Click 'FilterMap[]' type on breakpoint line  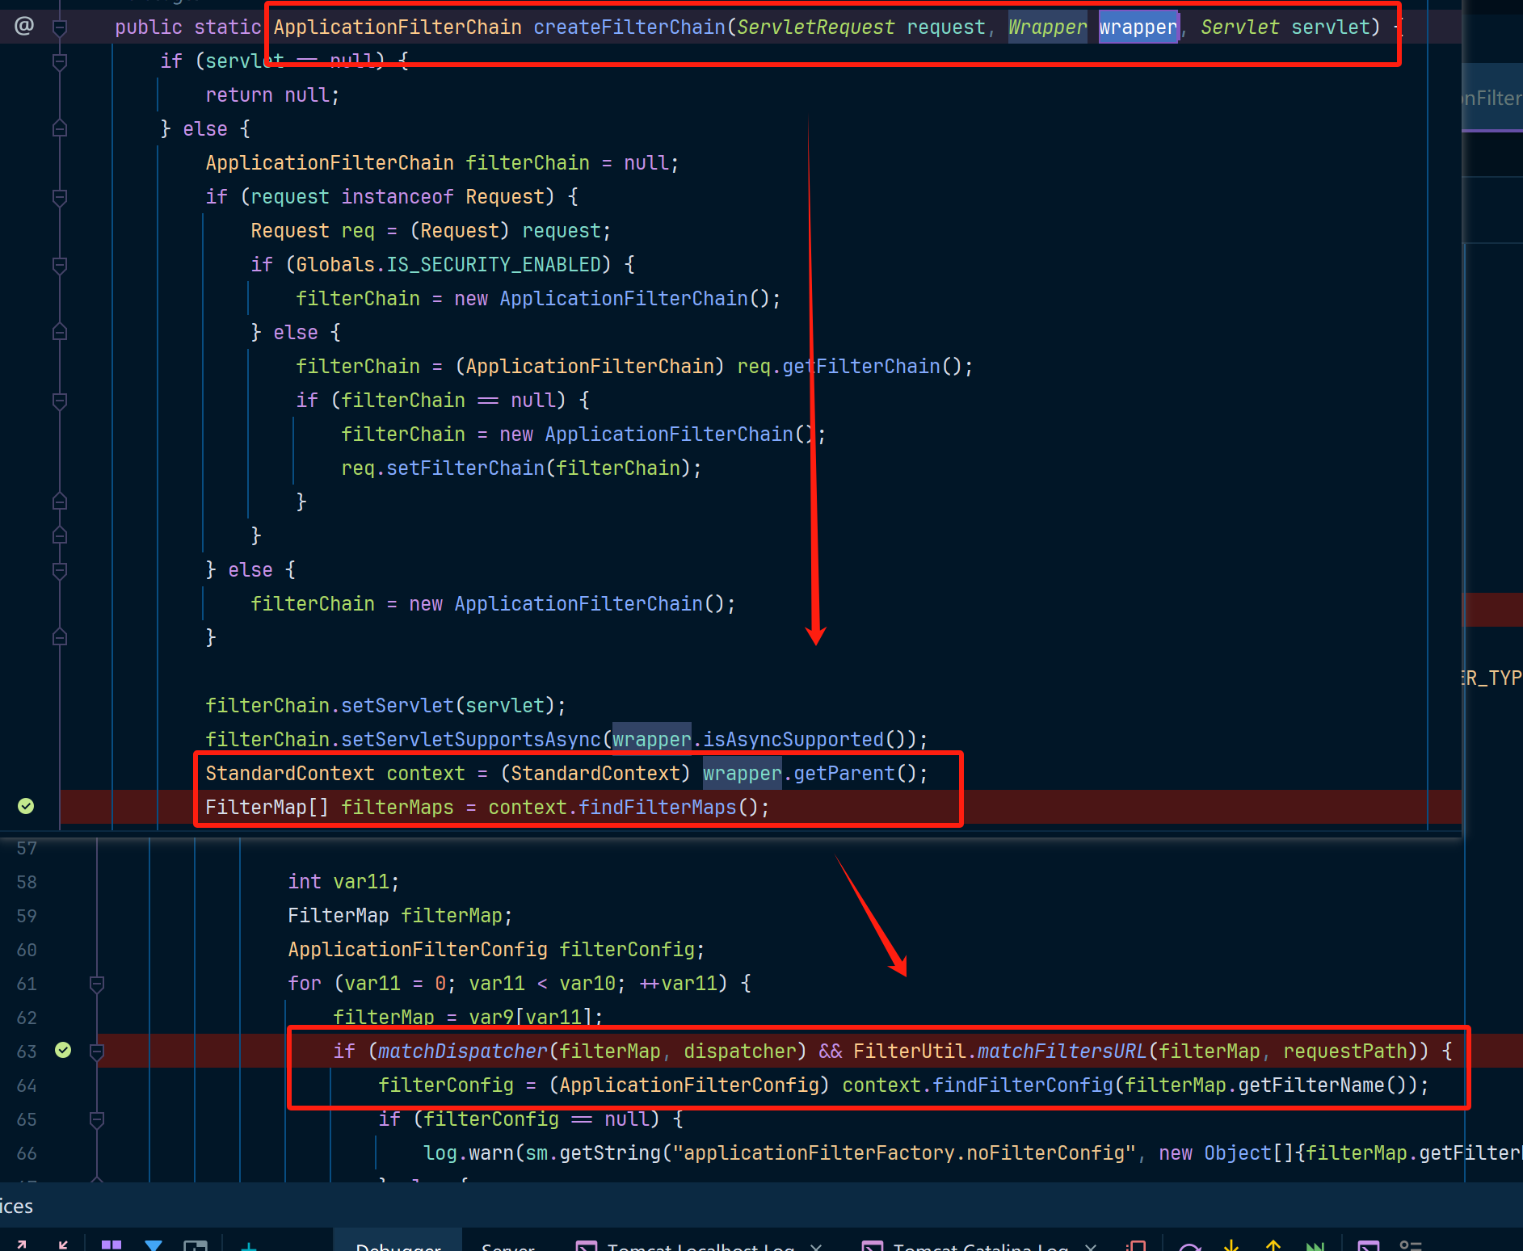(267, 807)
